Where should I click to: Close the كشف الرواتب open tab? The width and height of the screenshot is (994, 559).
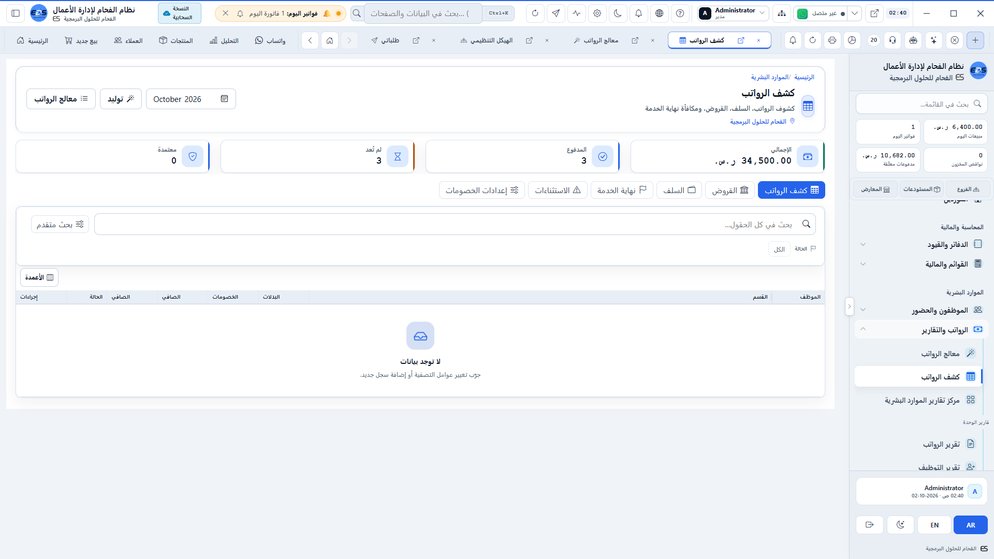(x=758, y=40)
